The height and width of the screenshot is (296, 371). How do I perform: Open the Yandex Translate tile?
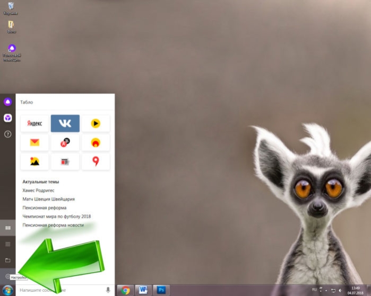click(x=65, y=142)
